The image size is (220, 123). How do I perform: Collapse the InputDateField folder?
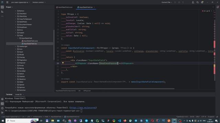tap(18, 38)
